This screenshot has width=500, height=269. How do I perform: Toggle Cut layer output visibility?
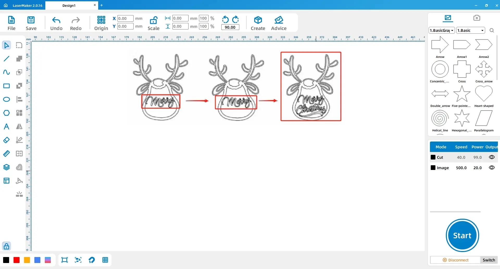[x=492, y=157]
